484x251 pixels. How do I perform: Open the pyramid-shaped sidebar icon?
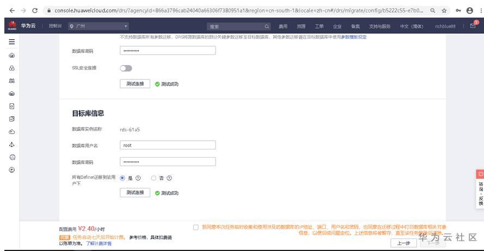point(12,145)
